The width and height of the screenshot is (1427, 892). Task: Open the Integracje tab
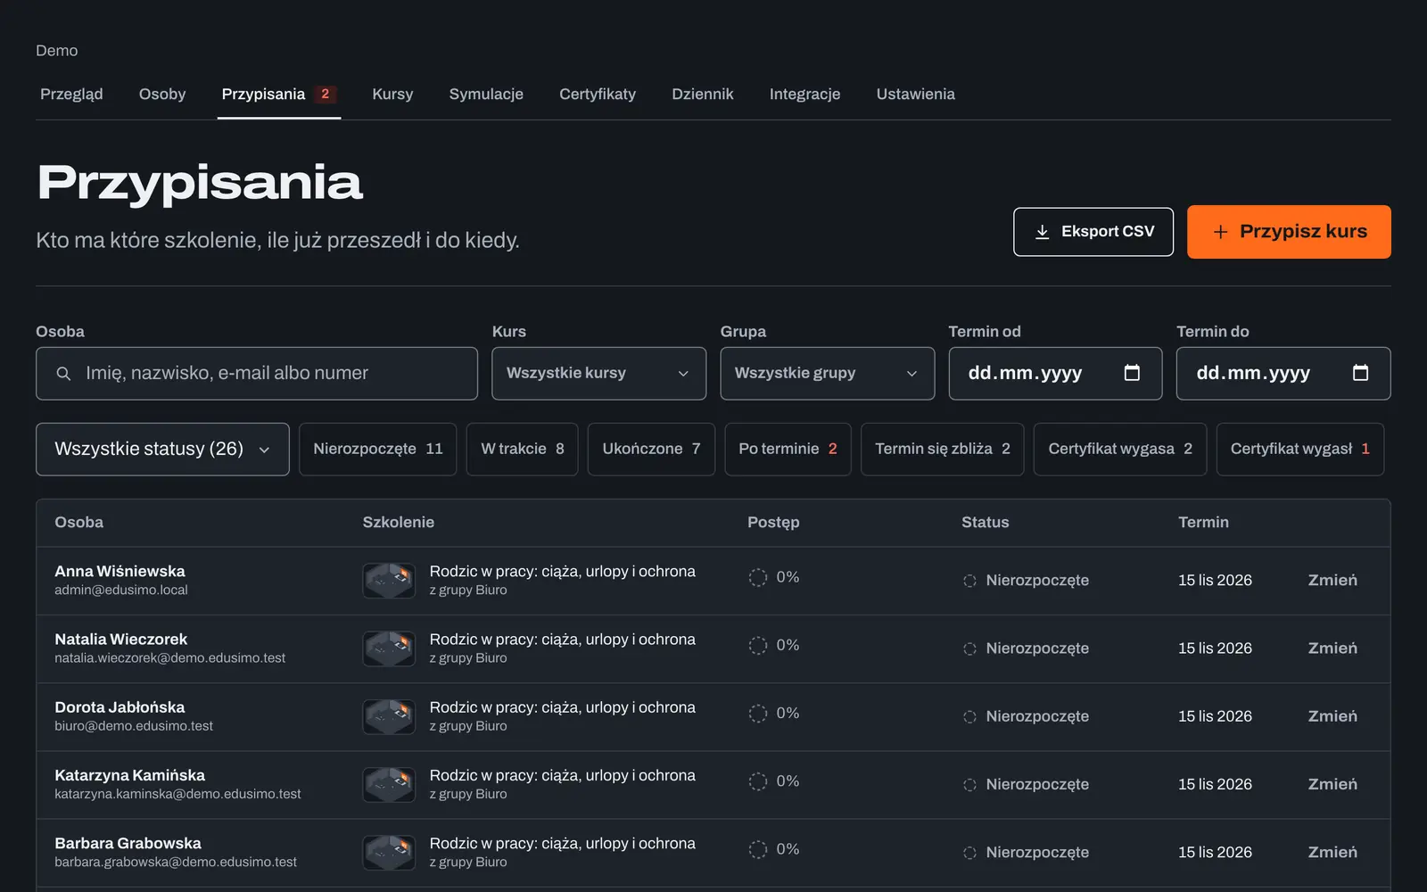pyautogui.click(x=804, y=94)
